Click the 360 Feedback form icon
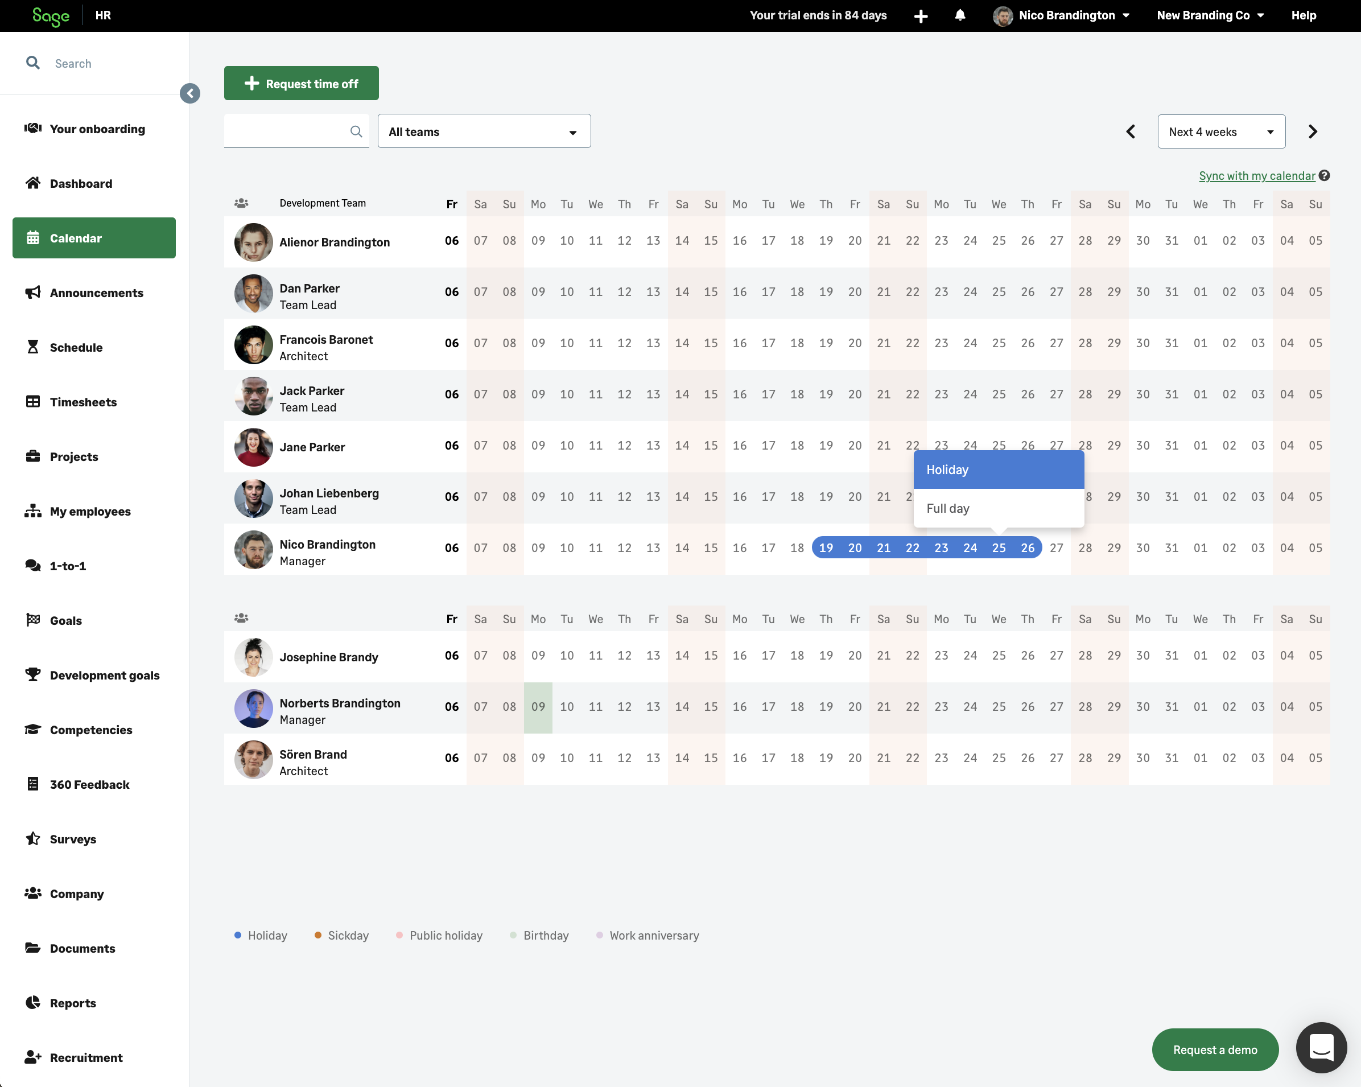The height and width of the screenshot is (1087, 1361). 33,783
